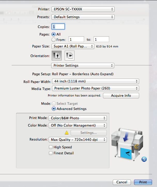The image size is (157, 187).
Task: Open the Resolution dropdown
Action: point(78,140)
